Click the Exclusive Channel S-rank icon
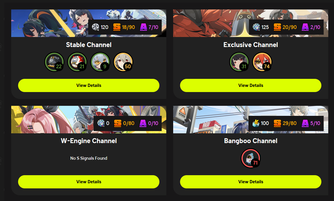This screenshot has width=334, height=201. coord(277,27)
